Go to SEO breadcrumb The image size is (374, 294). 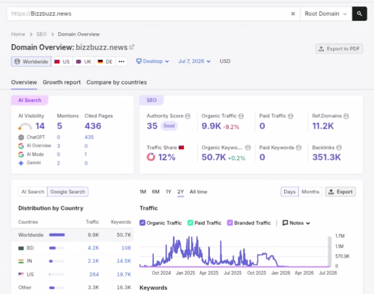click(x=42, y=34)
